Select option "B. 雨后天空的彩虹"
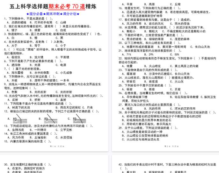The width and height of the screenshot is (219, 173). (x=68, y=107)
